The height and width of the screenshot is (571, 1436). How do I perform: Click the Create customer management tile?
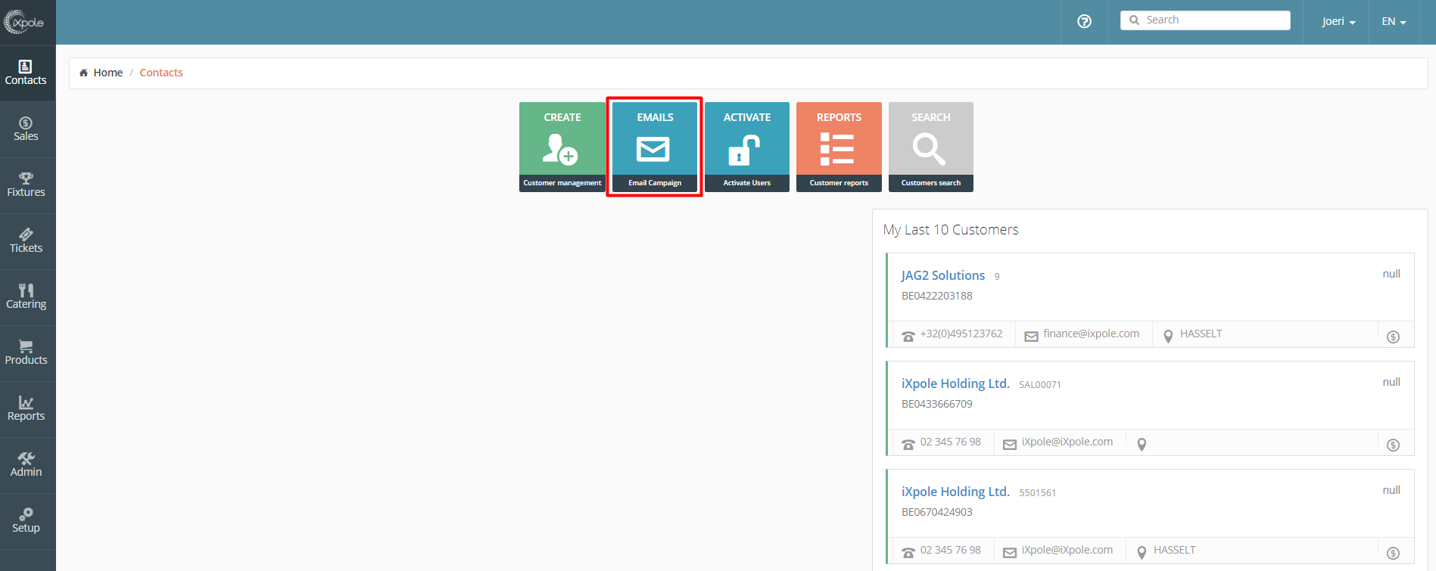point(562,147)
